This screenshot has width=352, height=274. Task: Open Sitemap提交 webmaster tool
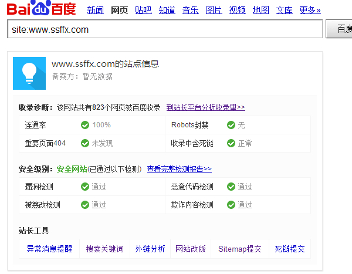pos(240,249)
